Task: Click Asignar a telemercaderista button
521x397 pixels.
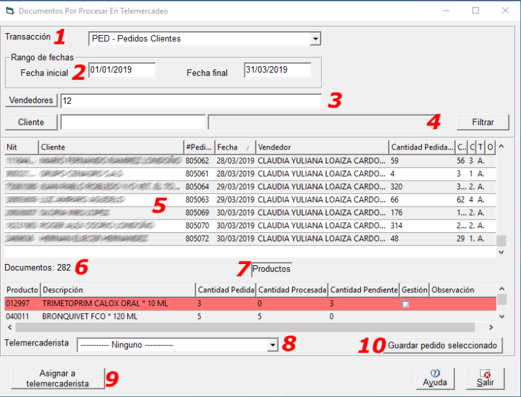Action: coord(58,378)
